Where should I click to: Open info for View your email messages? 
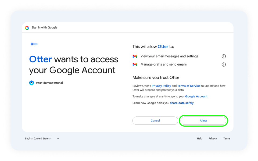coord(224,56)
